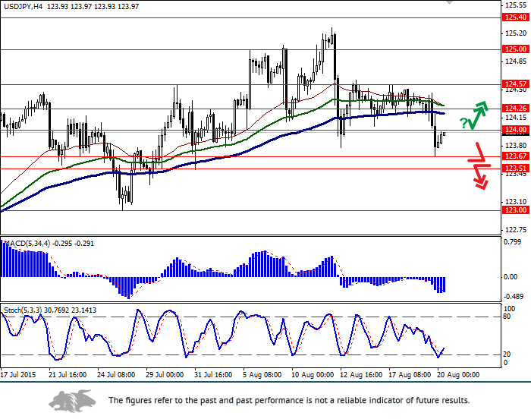Select the red 124.00 price level label
Image resolution: width=531 pixels, height=419 pixels.
(515, 130)
